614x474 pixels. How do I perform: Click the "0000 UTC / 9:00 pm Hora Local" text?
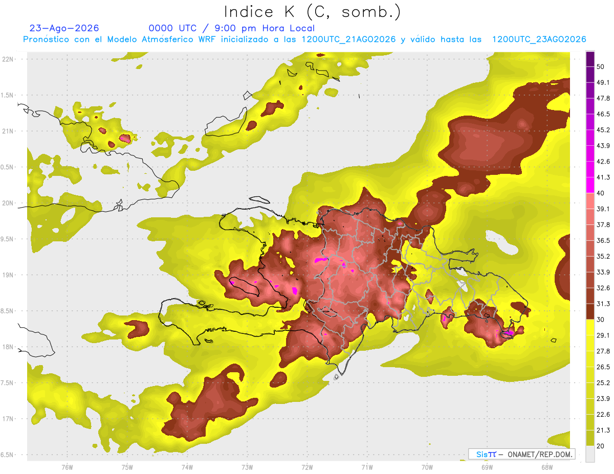(231, 28)
